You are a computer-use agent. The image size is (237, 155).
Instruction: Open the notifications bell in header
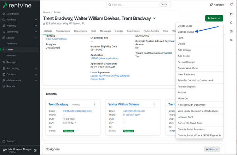(231, 5)
